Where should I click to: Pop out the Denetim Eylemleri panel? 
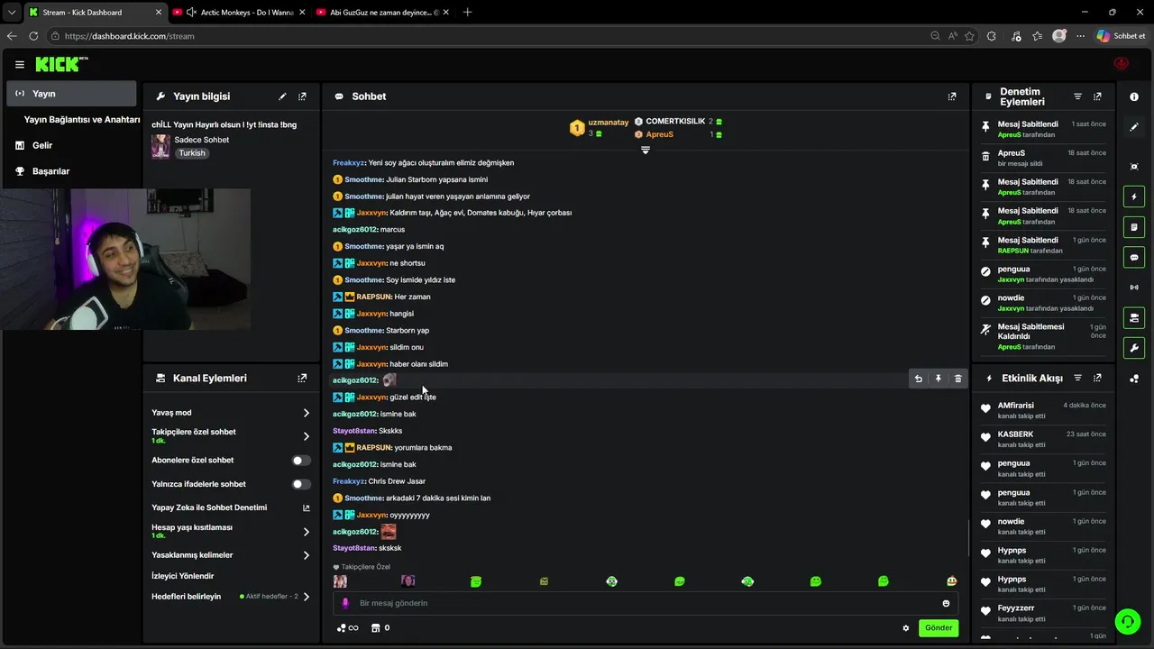pos(1097,96)
